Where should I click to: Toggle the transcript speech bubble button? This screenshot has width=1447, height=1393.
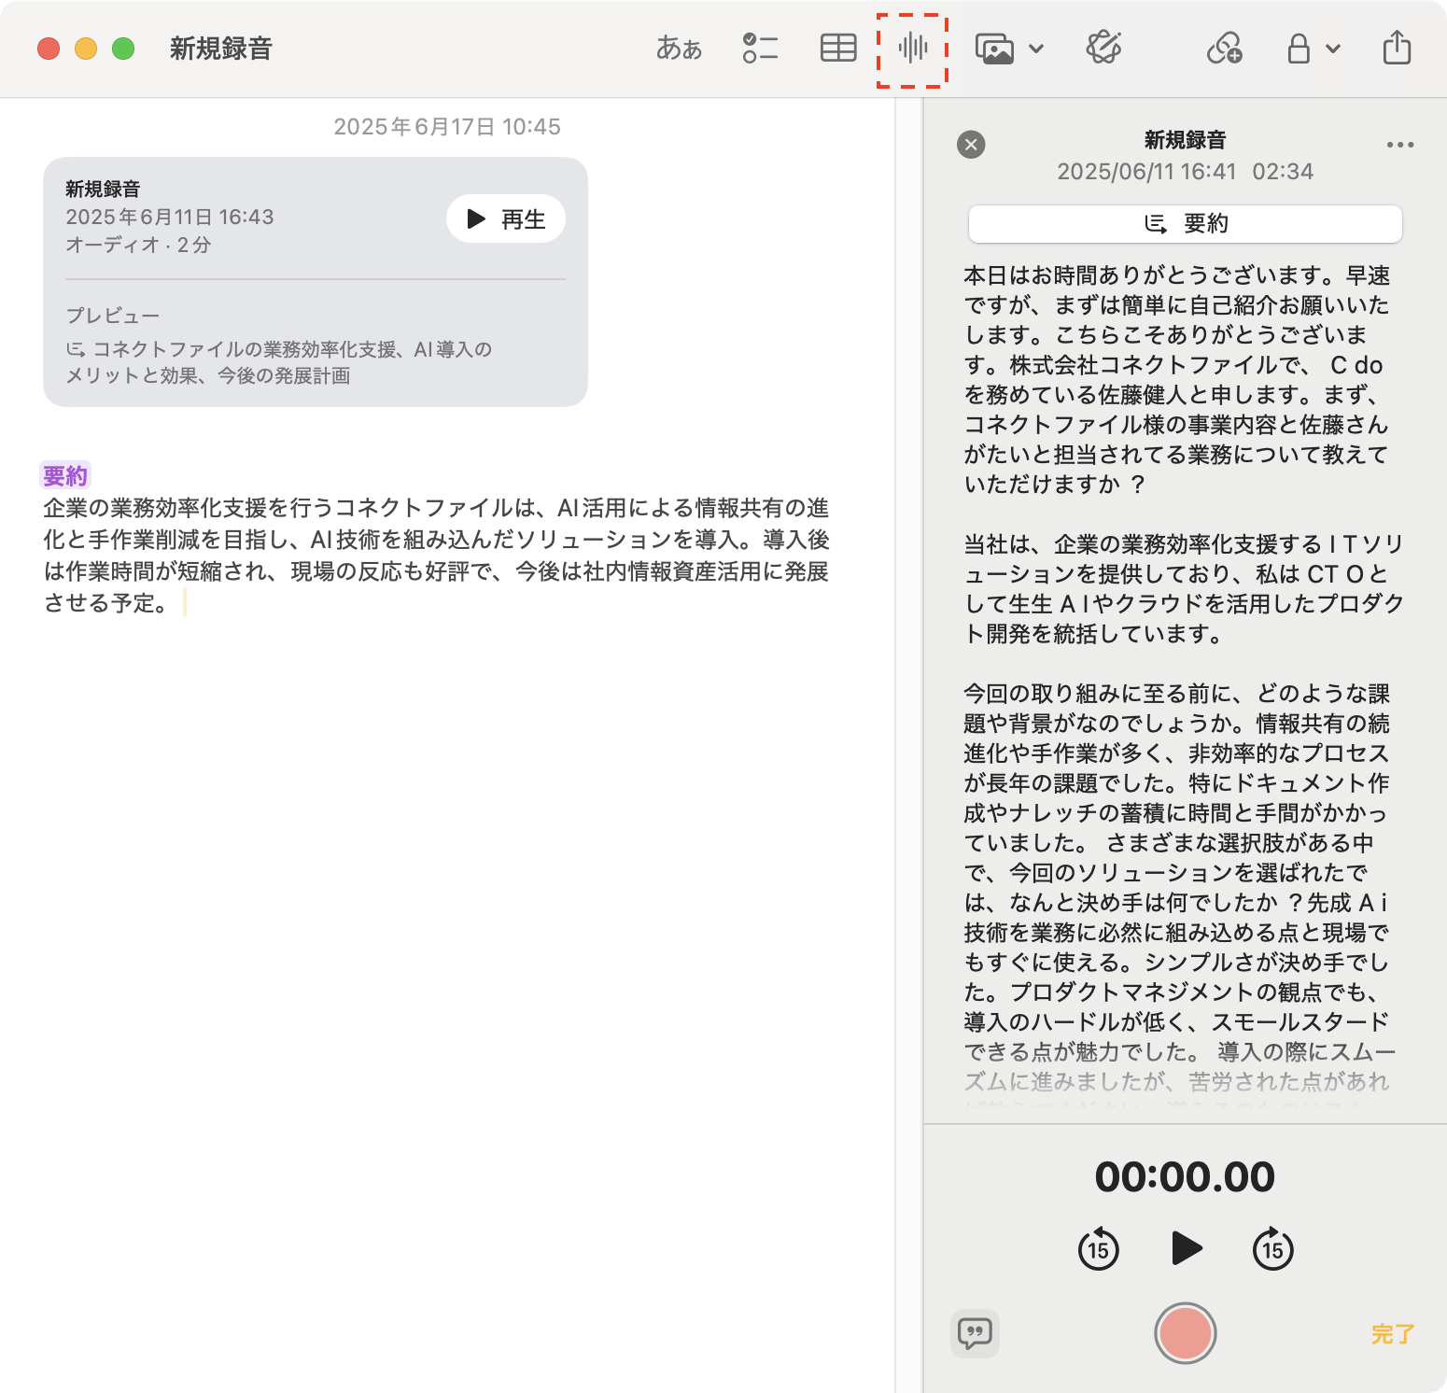coord(975,1333)
